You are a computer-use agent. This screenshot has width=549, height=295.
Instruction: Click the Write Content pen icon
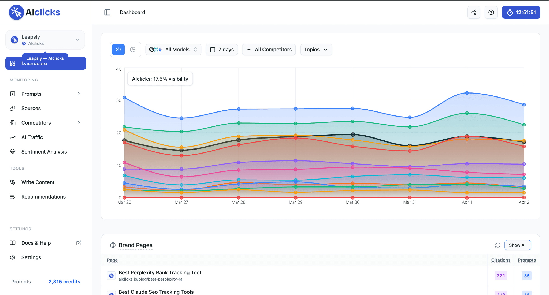[13, 182]
